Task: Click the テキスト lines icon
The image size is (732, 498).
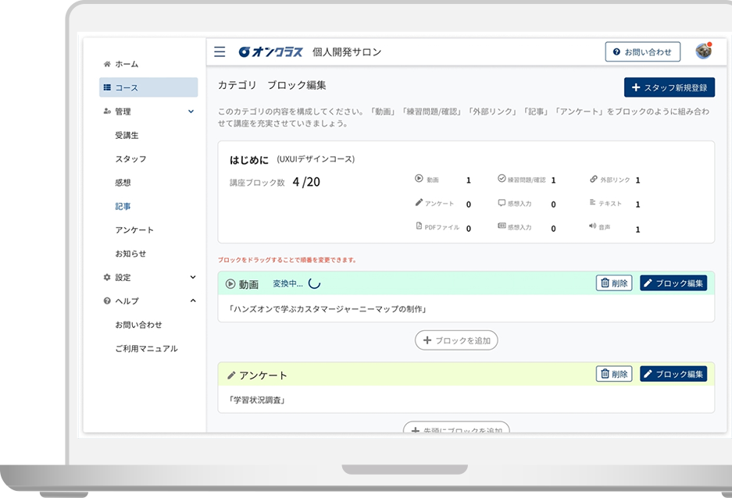Action: (x=592, y=202)
